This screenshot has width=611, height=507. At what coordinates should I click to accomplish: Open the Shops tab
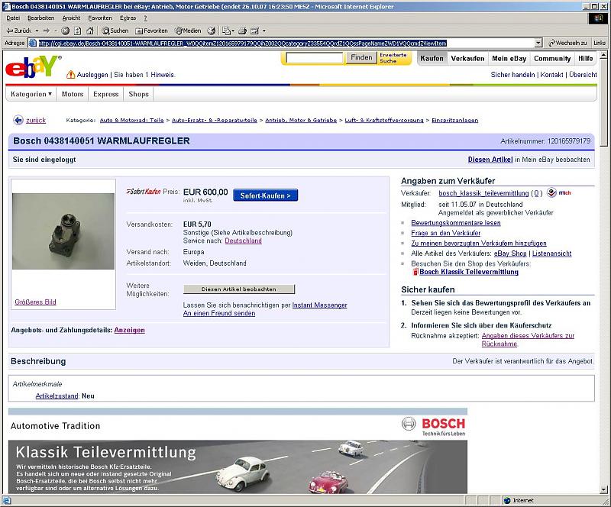coord(139,94)
